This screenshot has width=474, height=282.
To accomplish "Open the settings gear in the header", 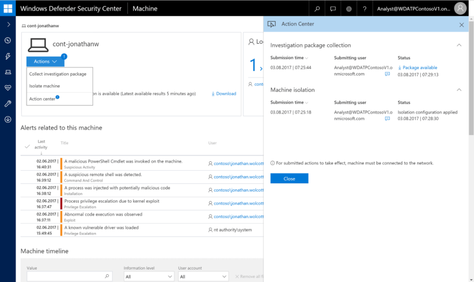I will coord(349,9).
